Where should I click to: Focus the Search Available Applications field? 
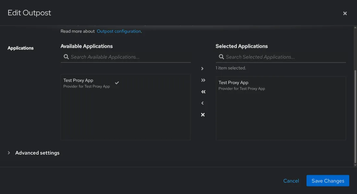point(126,57)
